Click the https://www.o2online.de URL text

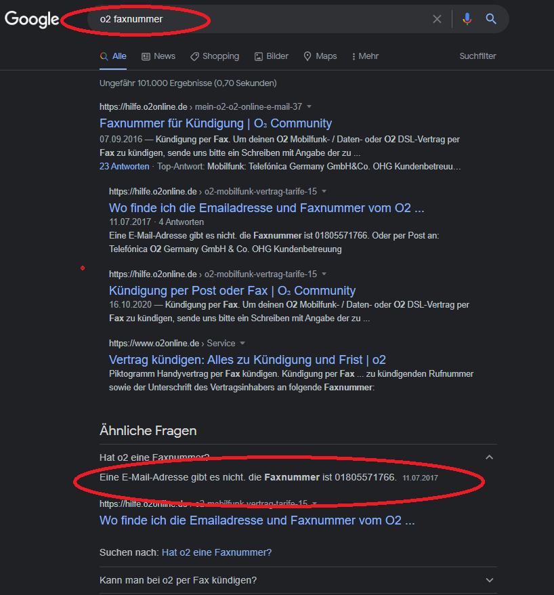point(154,343)
